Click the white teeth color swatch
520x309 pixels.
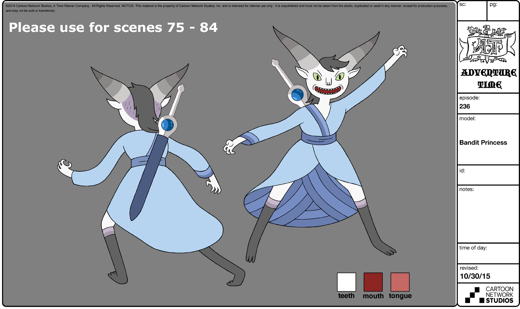pyautogui.click(x=346, y=282)
